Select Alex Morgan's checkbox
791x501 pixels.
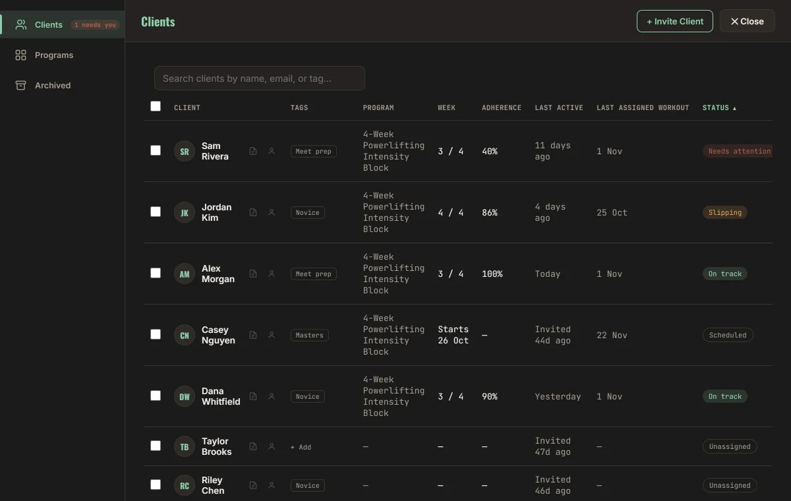pos(156,273)
